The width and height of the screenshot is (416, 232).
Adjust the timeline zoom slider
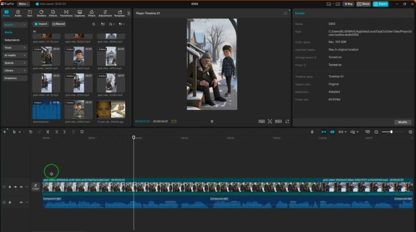click(391, 132)
